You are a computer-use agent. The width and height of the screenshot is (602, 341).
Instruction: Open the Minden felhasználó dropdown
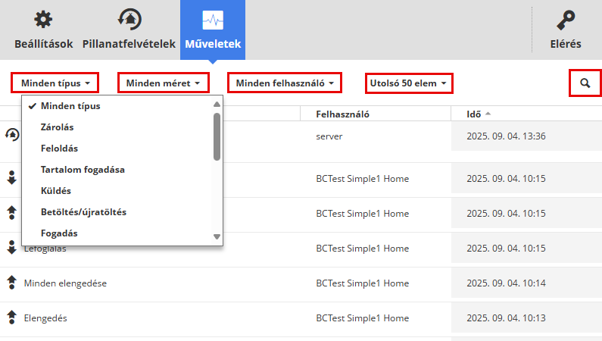click(x=284, y=83)
